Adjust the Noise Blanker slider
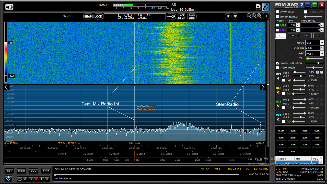The width and height of the screenshot is (327, 184). point(314,17)
